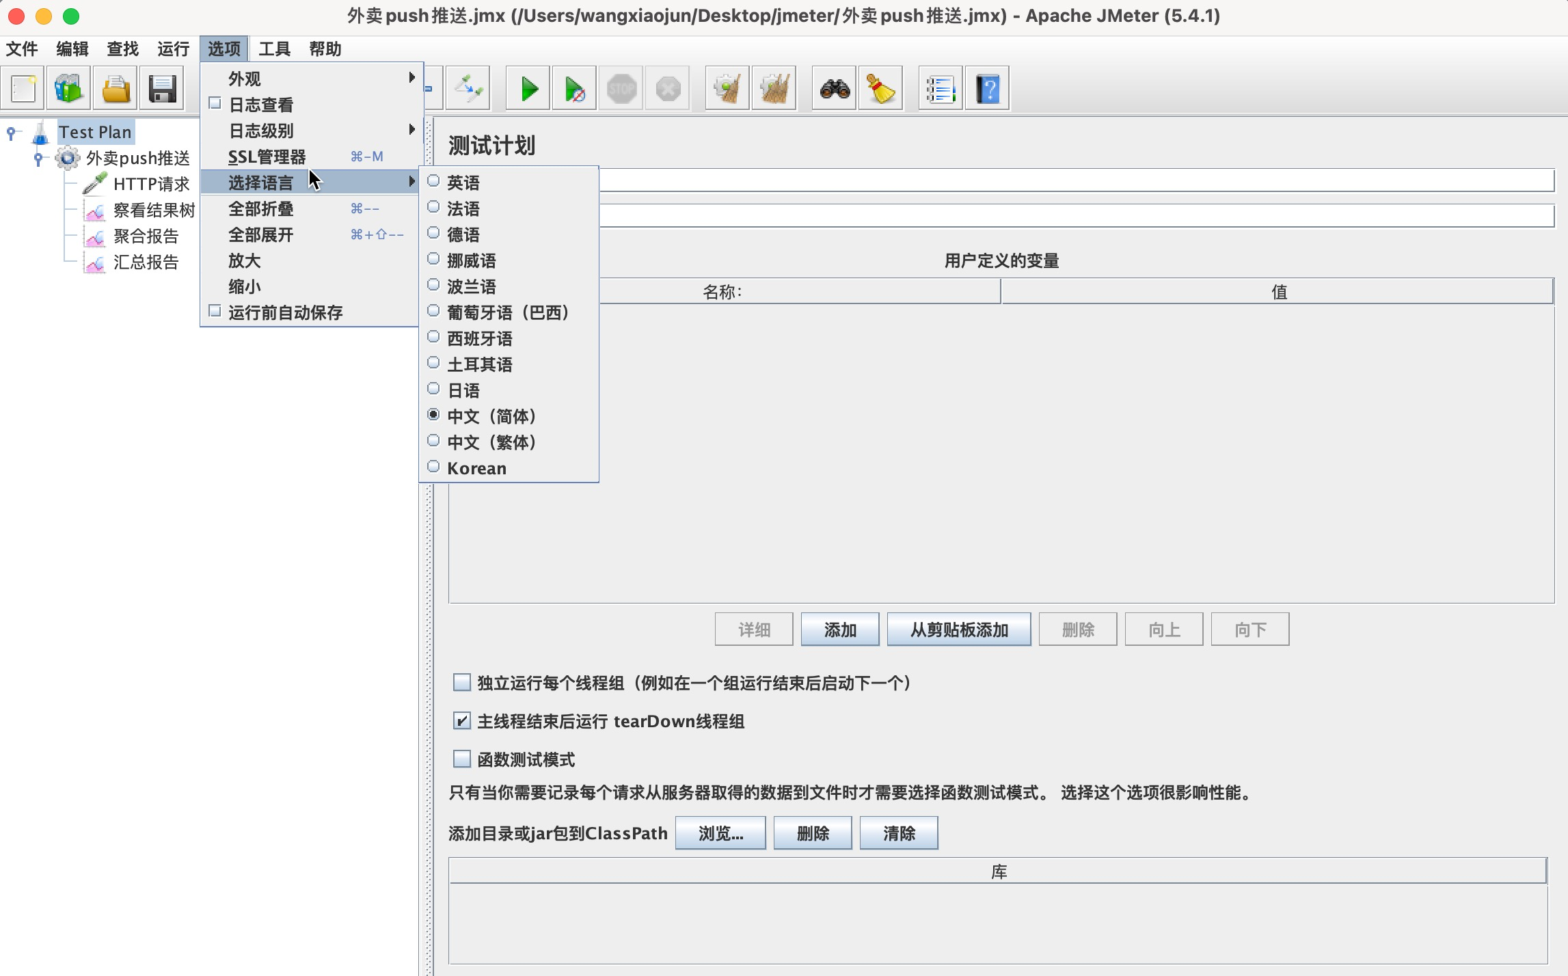Enable the 函数测试模式 checkbox
Screen dimensions: 1568x976
coord(462,759)
